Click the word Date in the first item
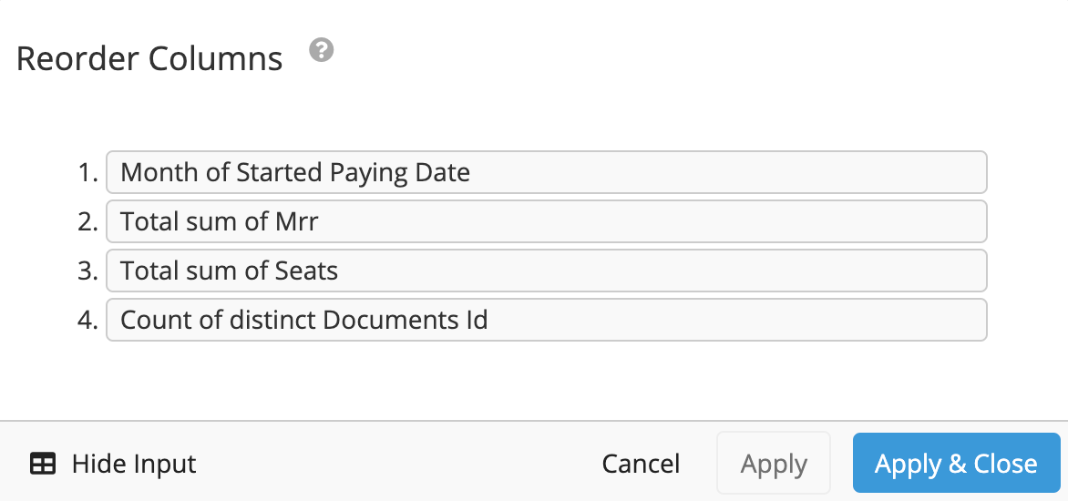The height and width of the screenshot is (501, 1068). [x=442, y=173]
